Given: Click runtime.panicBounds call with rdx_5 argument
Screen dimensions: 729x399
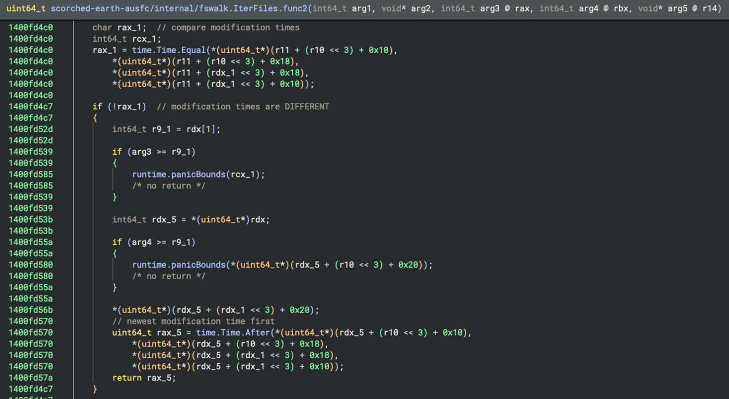Looking at the screenshot, I should [282, 265].
